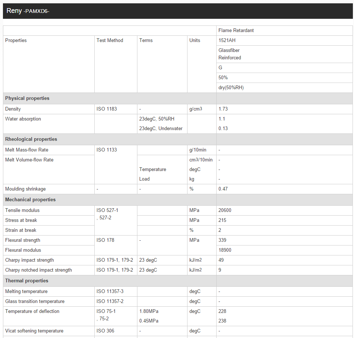Select the tensile modulus value 20600
The width and height of the screenshot is (354, 338).
point(225,210)
